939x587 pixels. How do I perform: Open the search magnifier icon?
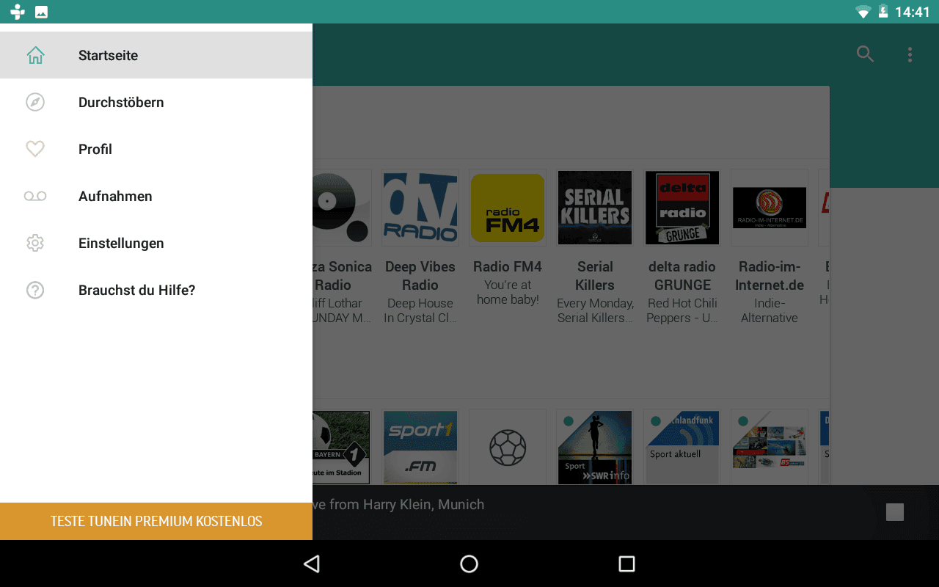pyautogui.click(x=866, y=54)
